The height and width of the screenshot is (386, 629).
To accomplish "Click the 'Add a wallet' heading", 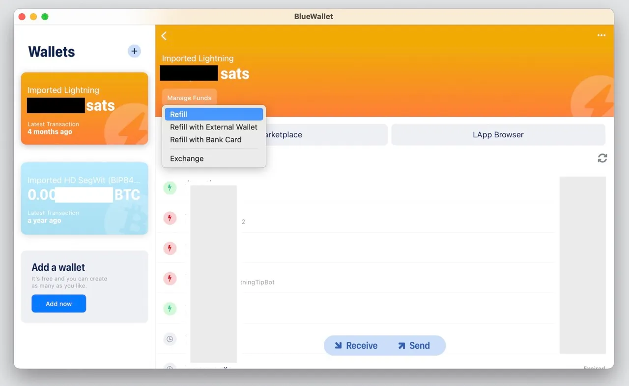I will tap(58, 267).
